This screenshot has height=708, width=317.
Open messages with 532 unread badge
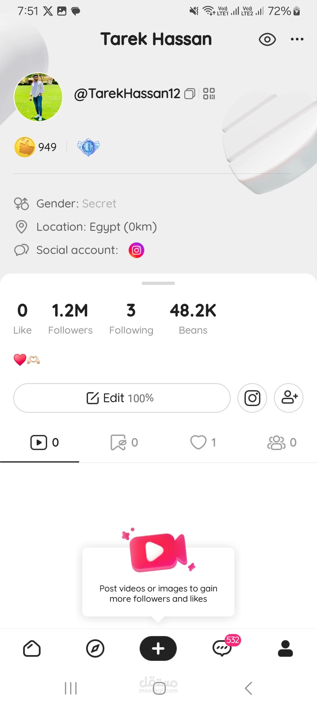coord(222,648)
